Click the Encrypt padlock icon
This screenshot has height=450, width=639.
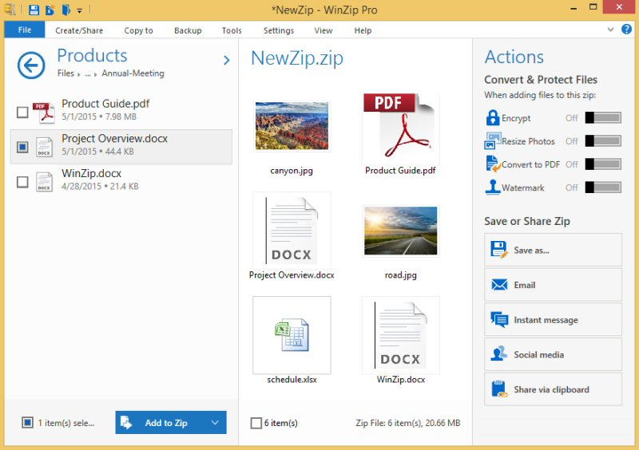coord(492,118)
